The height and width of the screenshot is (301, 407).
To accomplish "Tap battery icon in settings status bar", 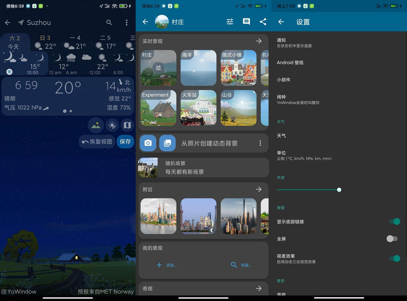I will coord(394,6).
